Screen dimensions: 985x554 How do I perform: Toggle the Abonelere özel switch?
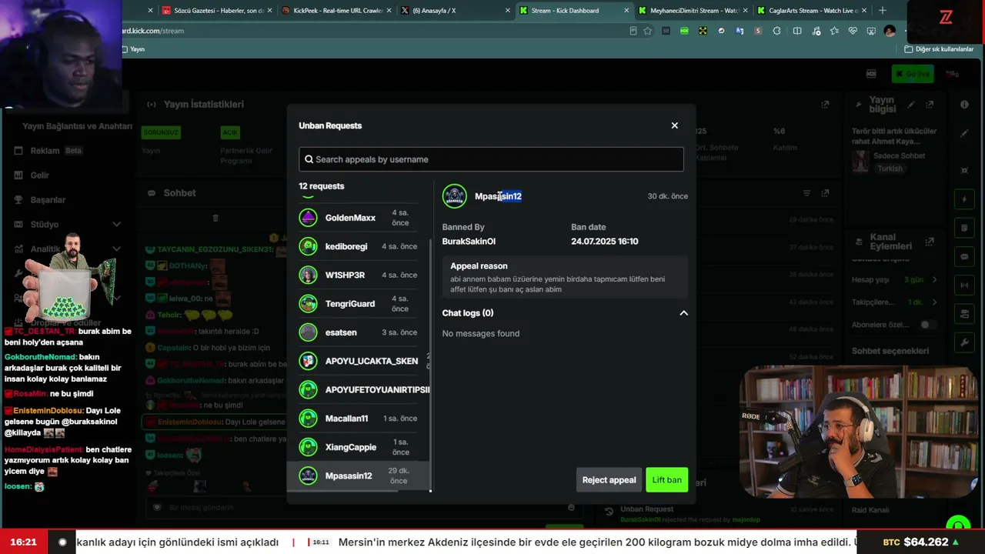click(928, 325)
